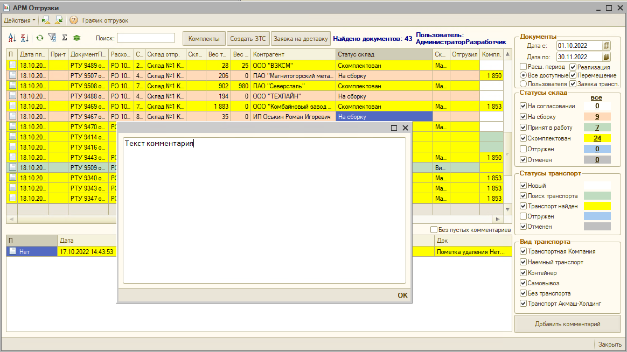
Task: Click document icon of row РТУ 9489
Action: coord(12,65)
